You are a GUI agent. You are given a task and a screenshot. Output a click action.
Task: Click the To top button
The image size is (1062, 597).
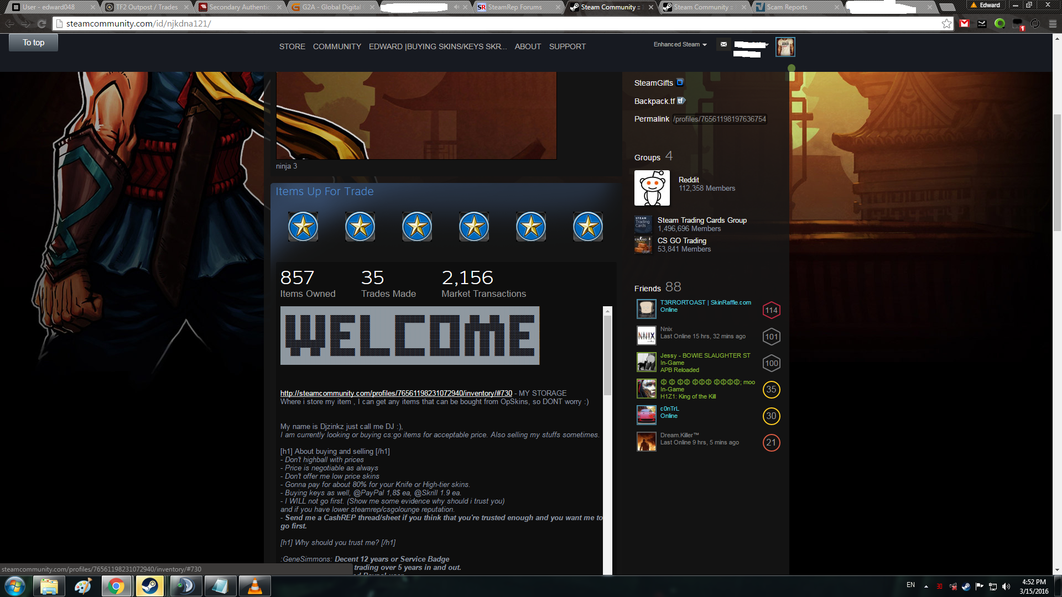(33, 43)
